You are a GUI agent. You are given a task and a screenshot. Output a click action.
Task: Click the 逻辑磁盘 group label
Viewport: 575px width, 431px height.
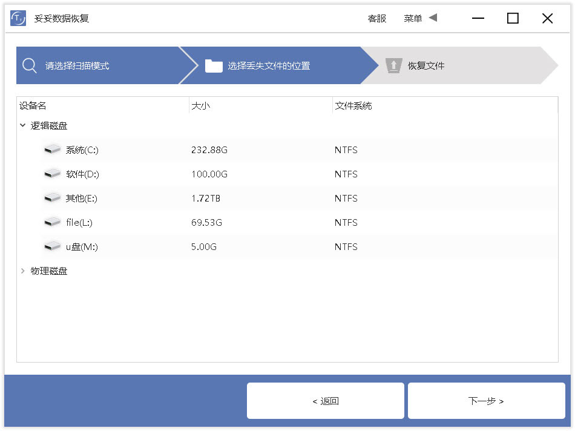click(x=49, y=125)
